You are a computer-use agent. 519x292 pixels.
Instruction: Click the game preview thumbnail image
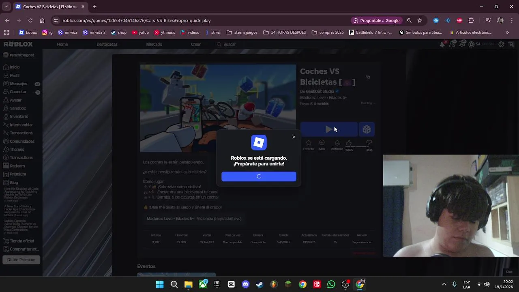point(218,108)
